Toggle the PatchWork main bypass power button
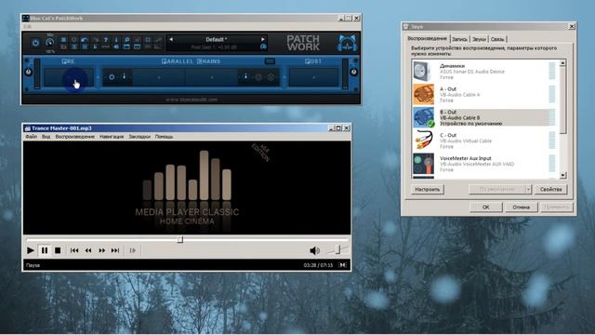Viewport: 595px width, 335px height. [35, 43]
